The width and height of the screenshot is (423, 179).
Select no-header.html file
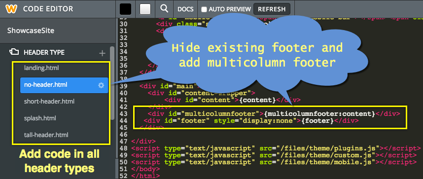coord(64,85)
